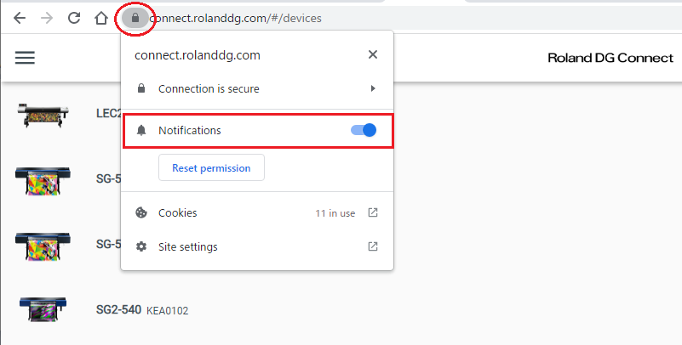The height and width of the screenshot is (345, 682).
Task: Click the browser back arrow
Action: tap(20, 18)
